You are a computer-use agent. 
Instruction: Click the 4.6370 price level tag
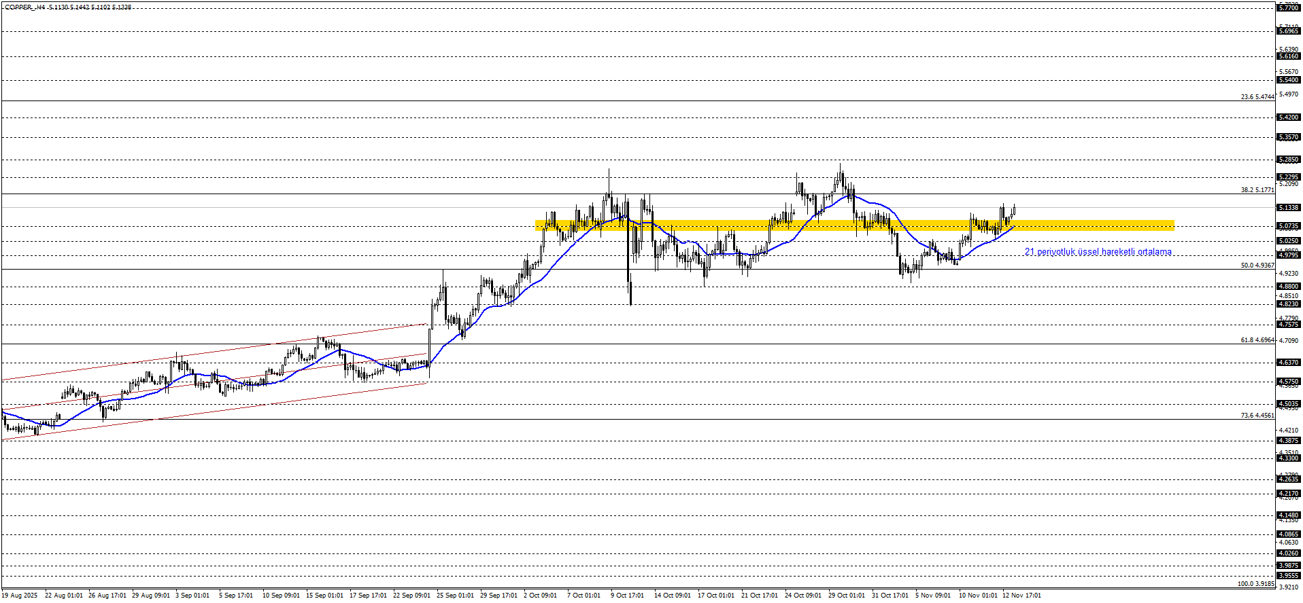pyautogui.click(x=1289, y=363)
